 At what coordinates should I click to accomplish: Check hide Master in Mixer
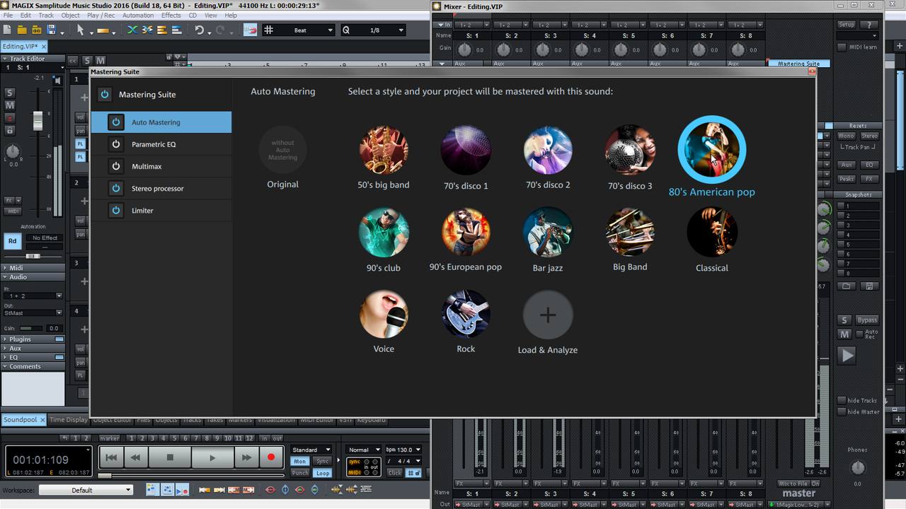(x=842, y=411)
